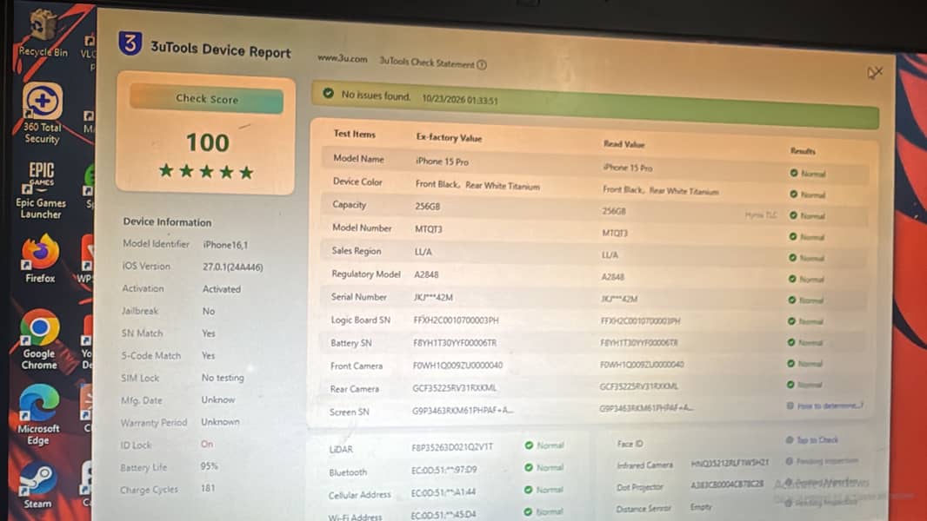Open Steam desktop shortcut
The height and width of the screenshot is (521, 927).
coord(38,485)
